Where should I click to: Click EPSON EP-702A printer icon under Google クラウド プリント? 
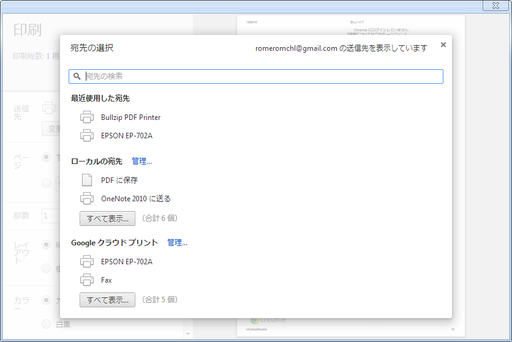87,261
